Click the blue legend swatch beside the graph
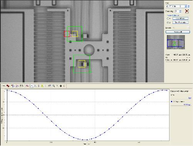This screenshot has width=193, height=146. click(172, 102)
